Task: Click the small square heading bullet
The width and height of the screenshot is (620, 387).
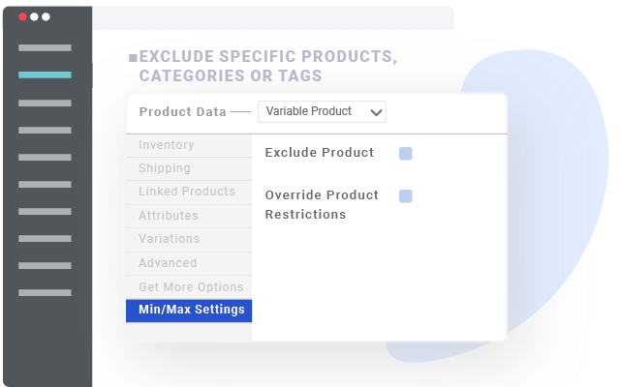Action: pyautogui.click(x=133, y=58)
